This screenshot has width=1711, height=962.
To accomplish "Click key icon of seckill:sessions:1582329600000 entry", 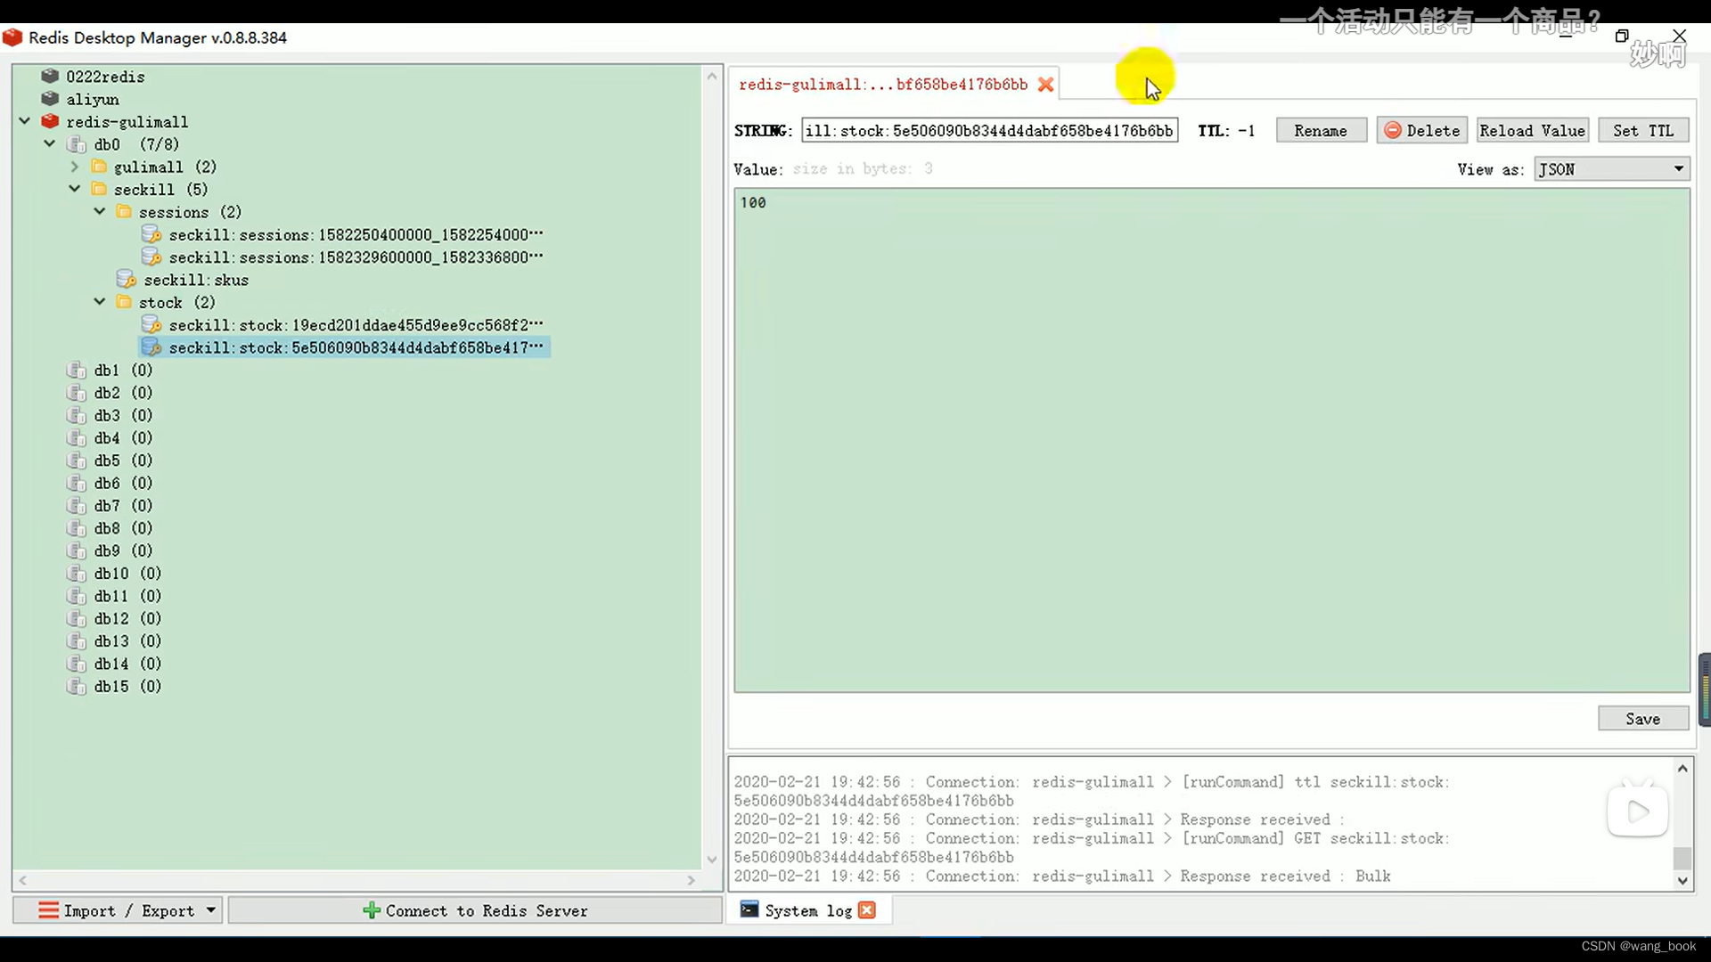I will click(151, 257).
